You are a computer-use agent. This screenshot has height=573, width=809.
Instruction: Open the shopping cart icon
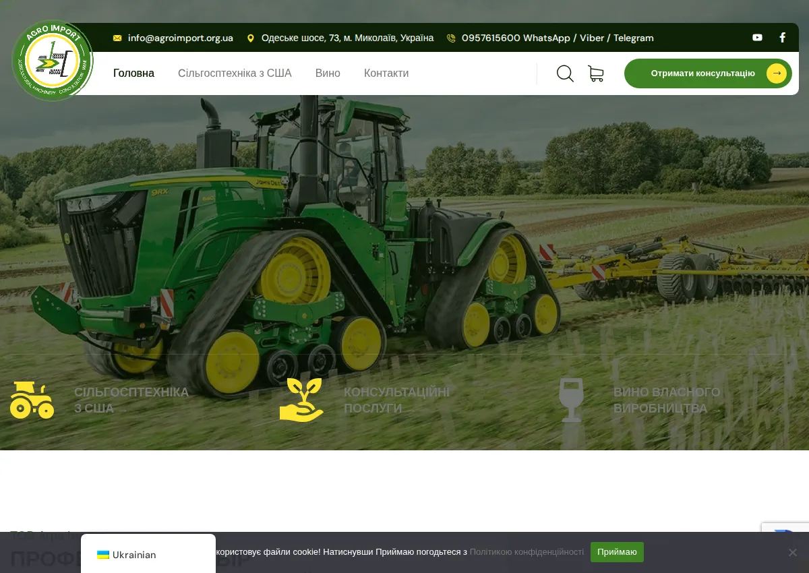[x=596, y=73]
